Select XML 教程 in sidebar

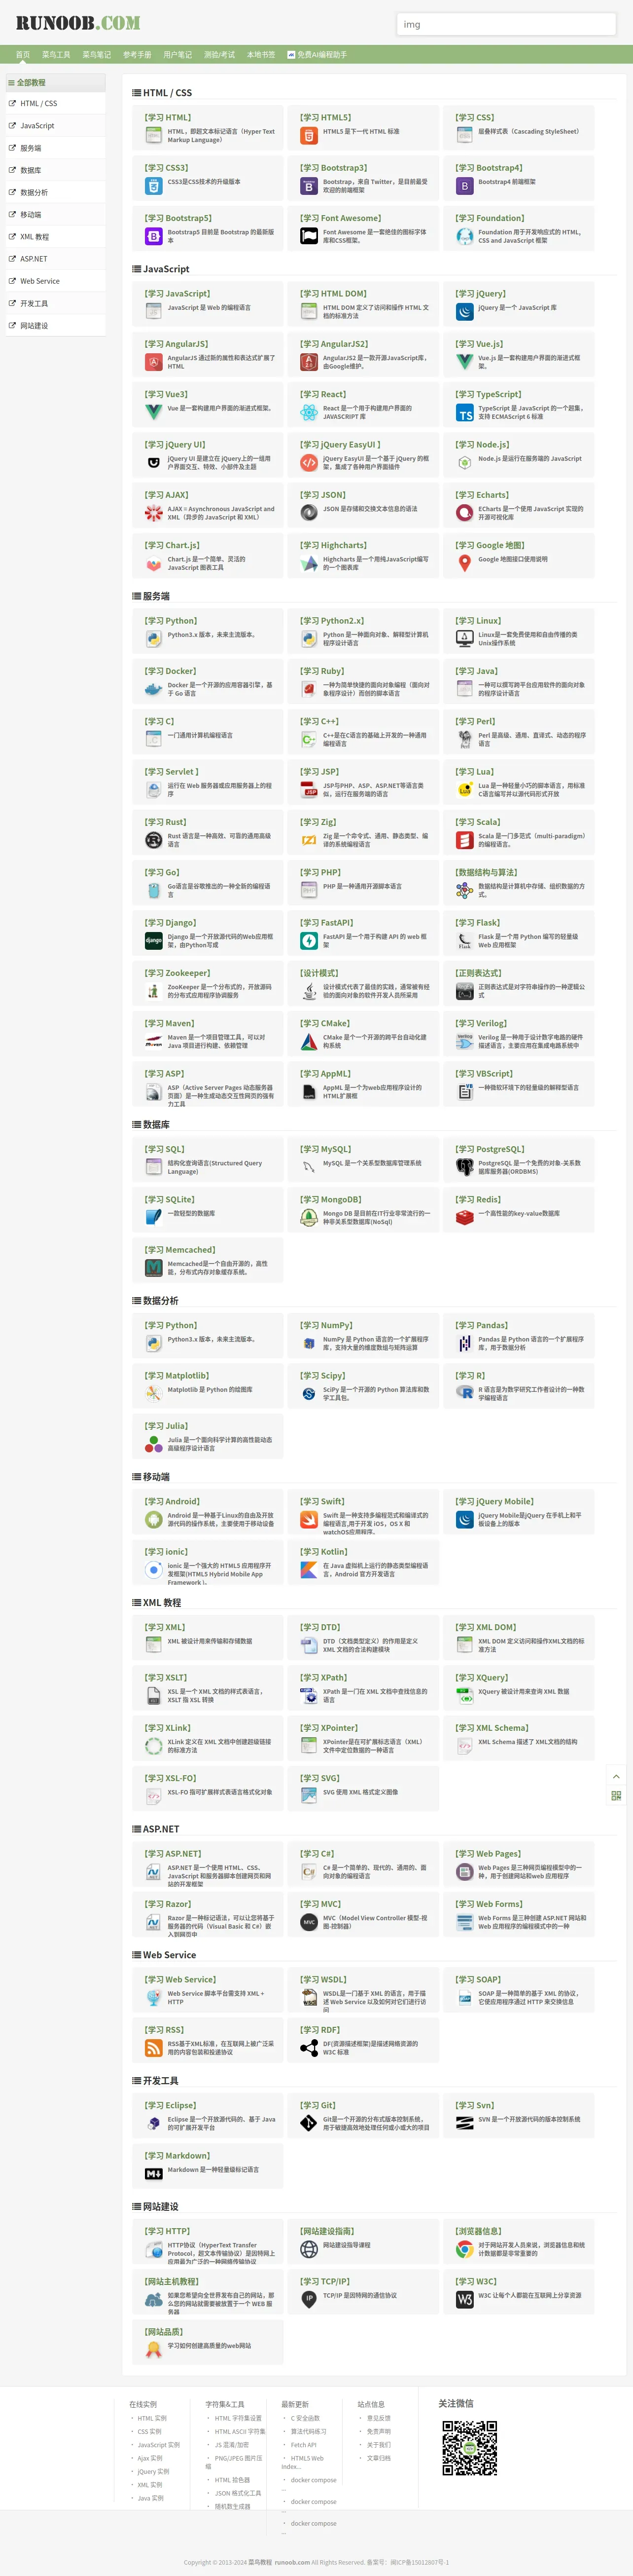(55, 237)
